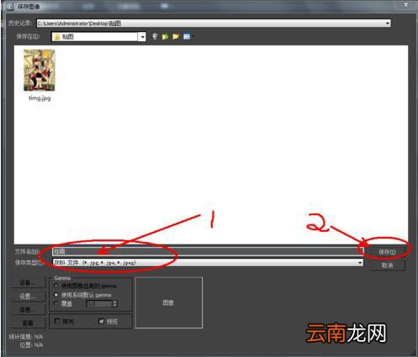Click the gamma override value spinner arrows
The image size is (418, 357).
[x=114, y=303]
